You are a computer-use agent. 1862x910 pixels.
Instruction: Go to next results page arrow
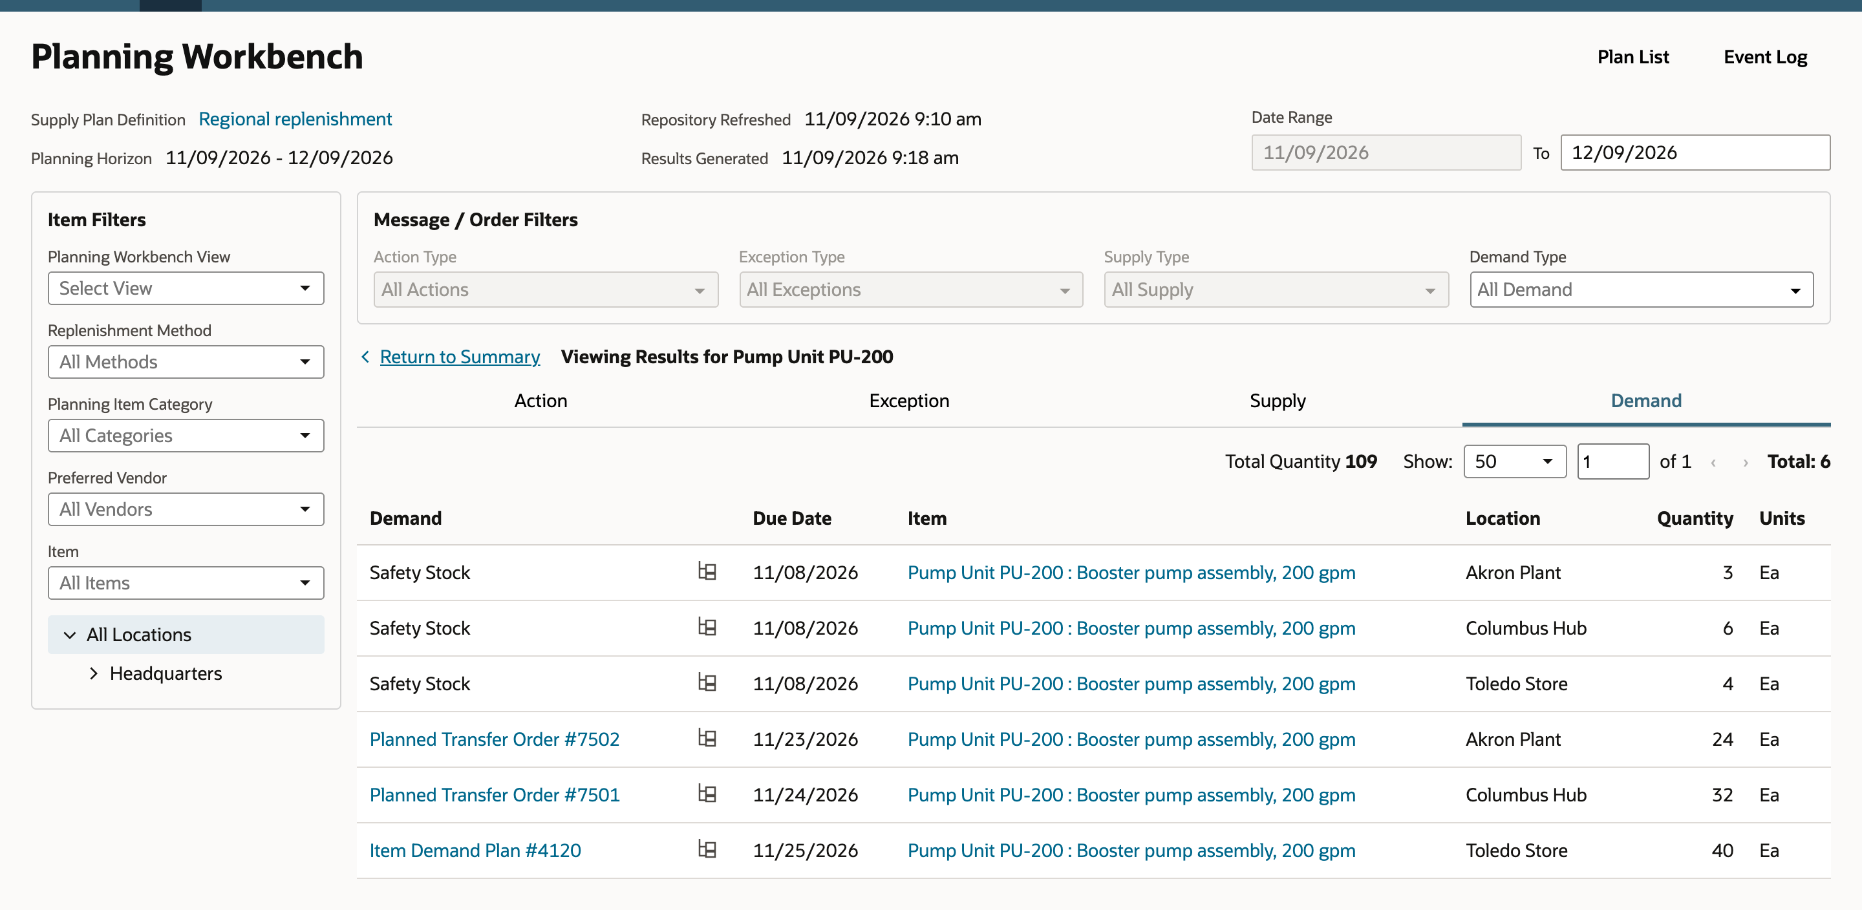pyautogui.click(x=1746, y=462)
